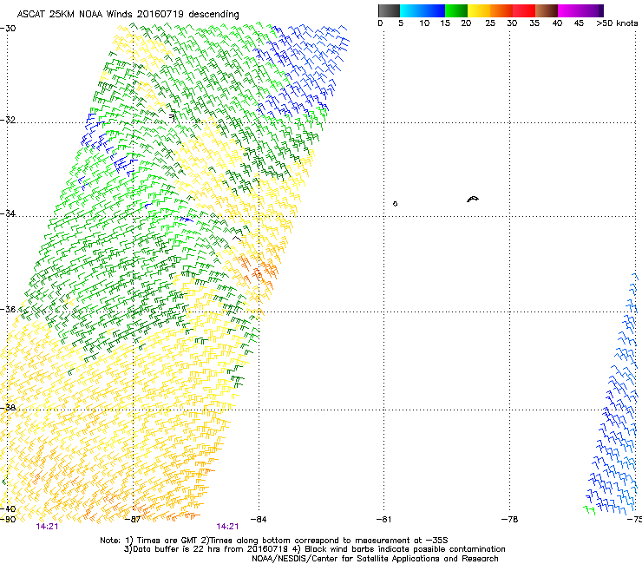Select the magenta 40-45 knots color segment
Viewport: 642px width, 564px height.
pos(569,10)
